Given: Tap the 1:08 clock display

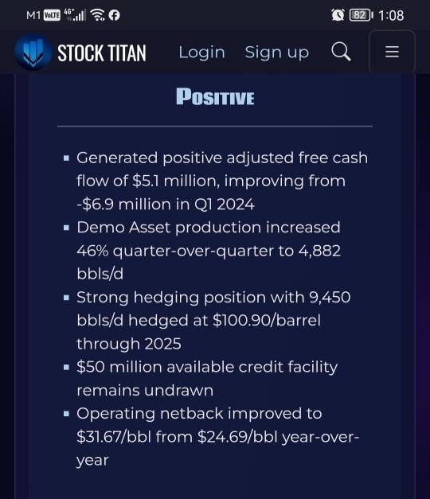Looking at the screenshot, I should 391,15.
